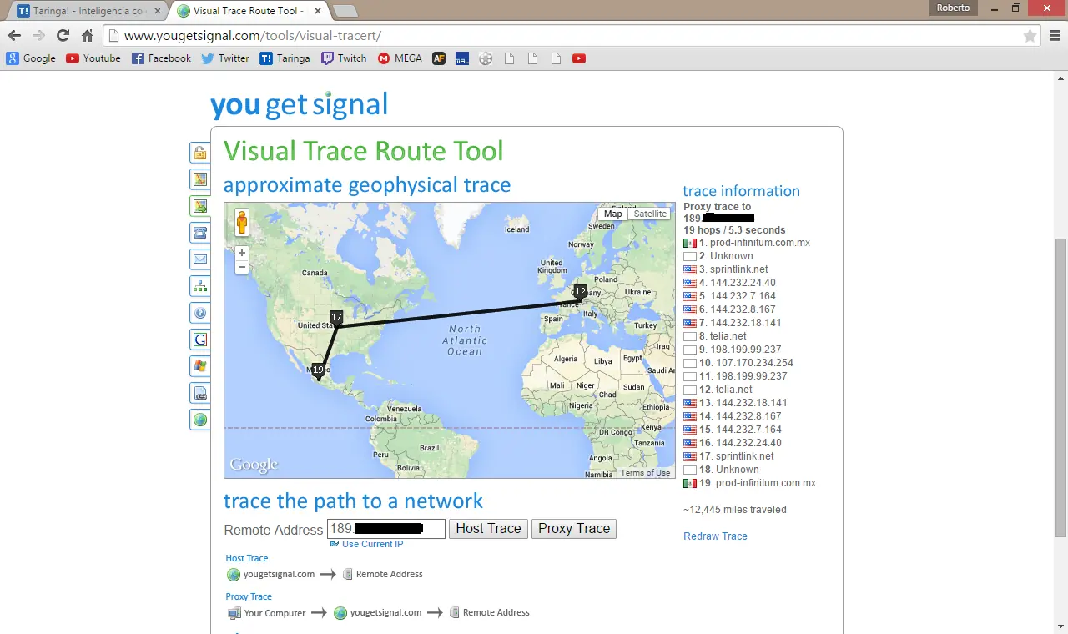Screen dimensions: 1068x634
Task: Open the Facebook bookmark
Action: pos(161,58)
